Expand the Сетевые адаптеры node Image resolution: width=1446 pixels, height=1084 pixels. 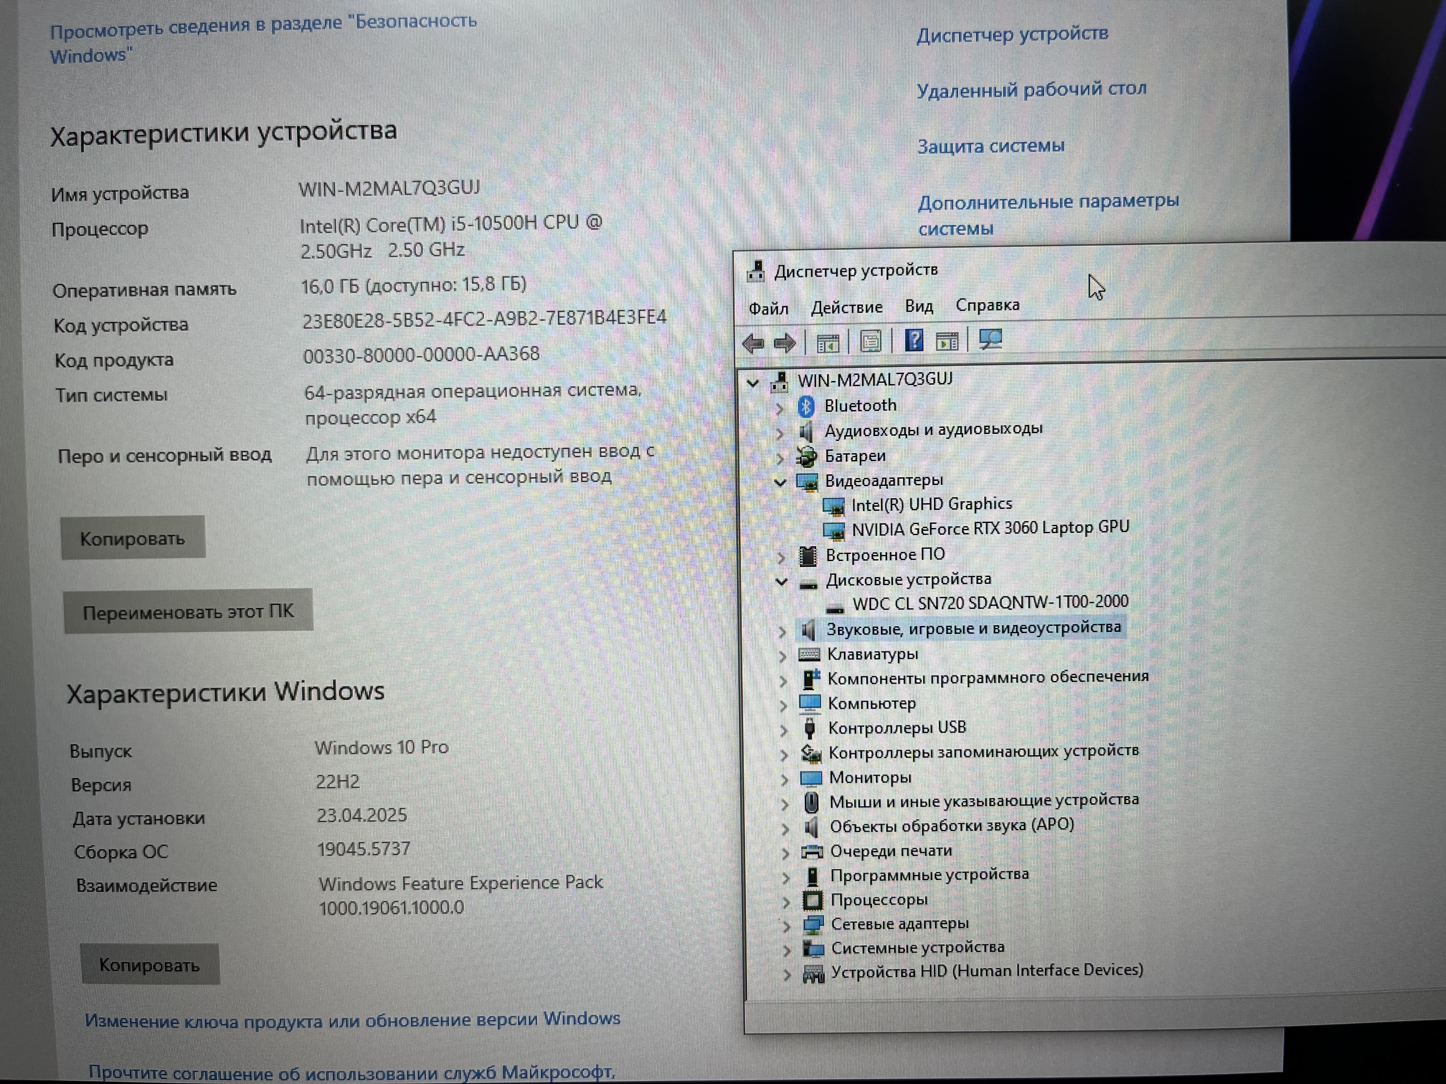click(787, 926)
